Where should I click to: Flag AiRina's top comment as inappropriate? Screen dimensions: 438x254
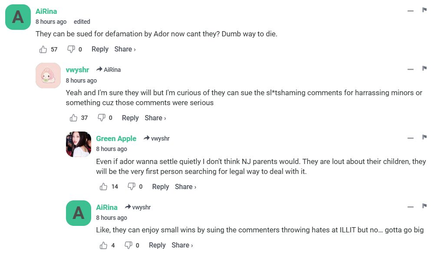click(425, 10)
